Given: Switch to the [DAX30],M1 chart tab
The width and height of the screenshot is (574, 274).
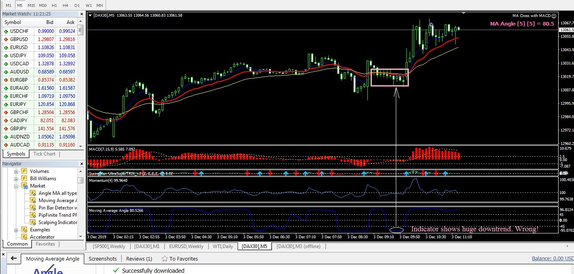Looking at the screenshot, I should tap(147, 246).
